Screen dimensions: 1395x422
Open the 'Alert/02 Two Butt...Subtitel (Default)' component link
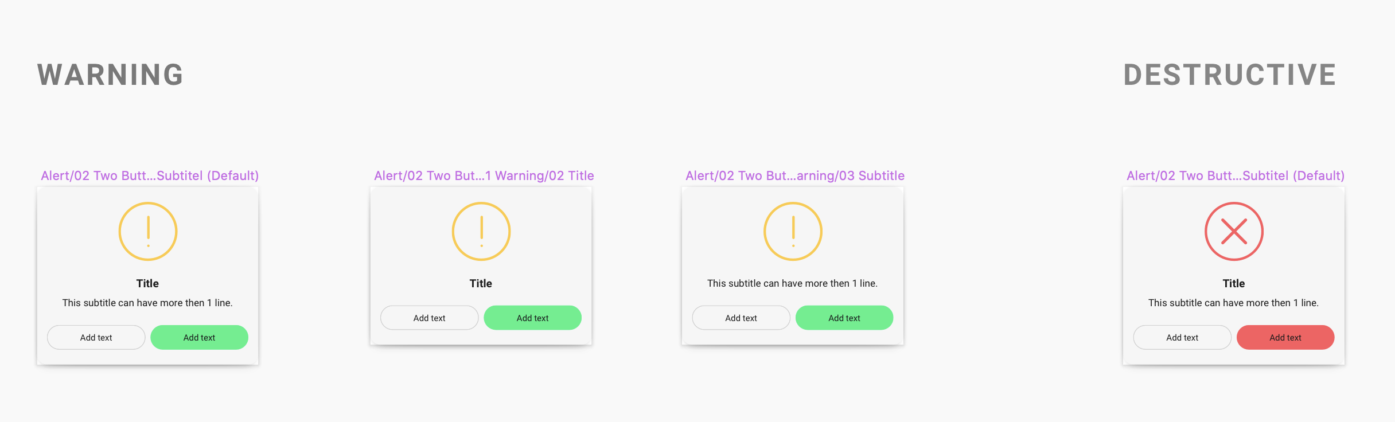click(150, 175)
